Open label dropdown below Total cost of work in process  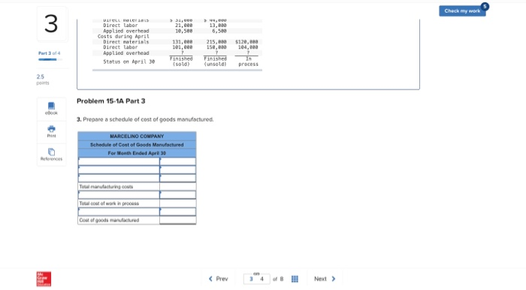click(119, 212)
